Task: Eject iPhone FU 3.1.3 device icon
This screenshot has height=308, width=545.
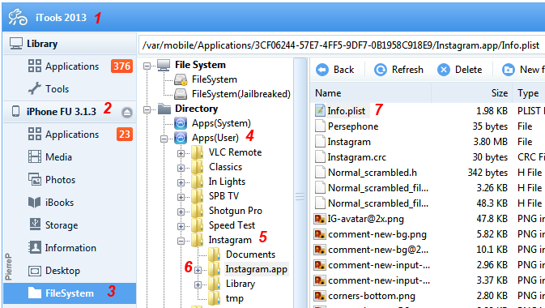Action: (x=127, y=113)
